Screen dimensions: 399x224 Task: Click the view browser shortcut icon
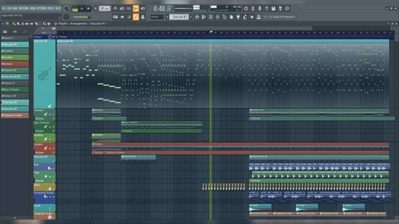pos(224,17)
